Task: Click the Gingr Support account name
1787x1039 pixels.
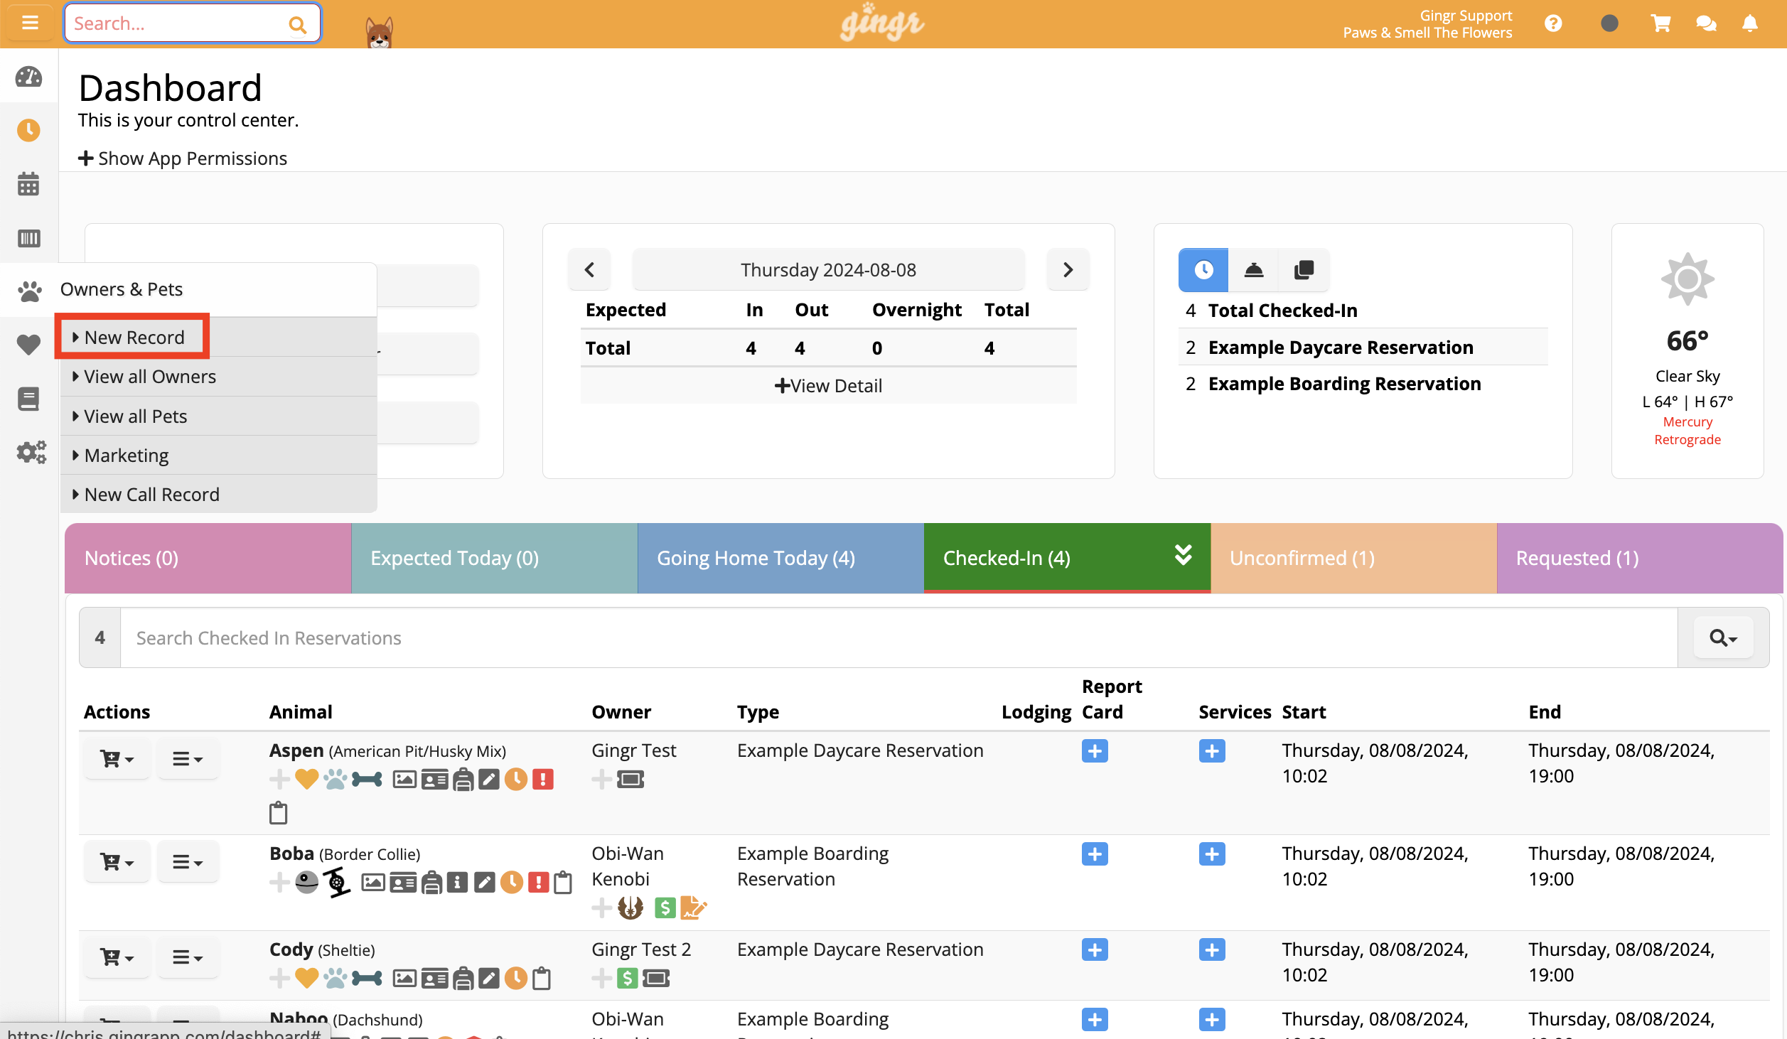Action: click(1466, 15)
